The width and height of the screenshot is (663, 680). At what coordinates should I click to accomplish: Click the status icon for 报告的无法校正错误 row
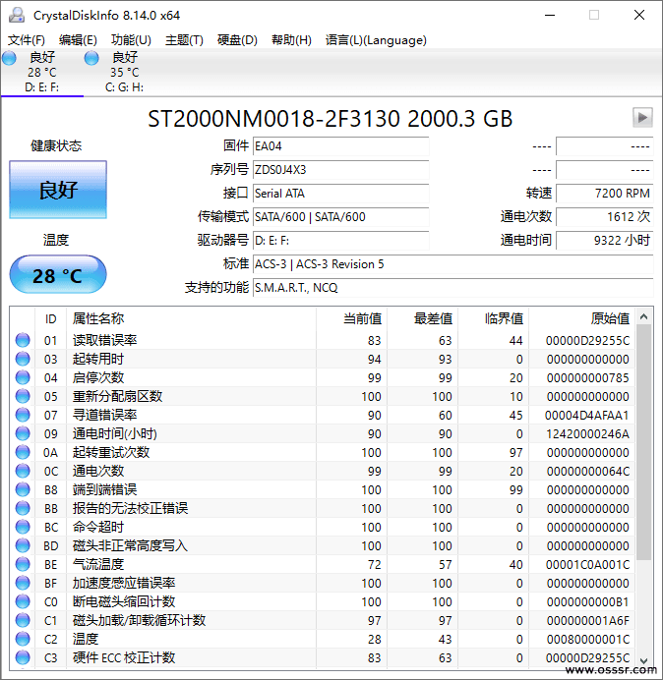23,508
